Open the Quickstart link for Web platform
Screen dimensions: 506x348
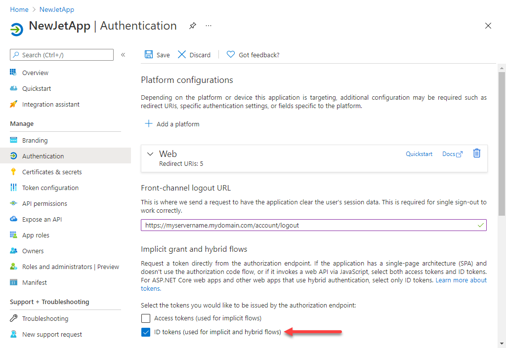click(419, 154)
